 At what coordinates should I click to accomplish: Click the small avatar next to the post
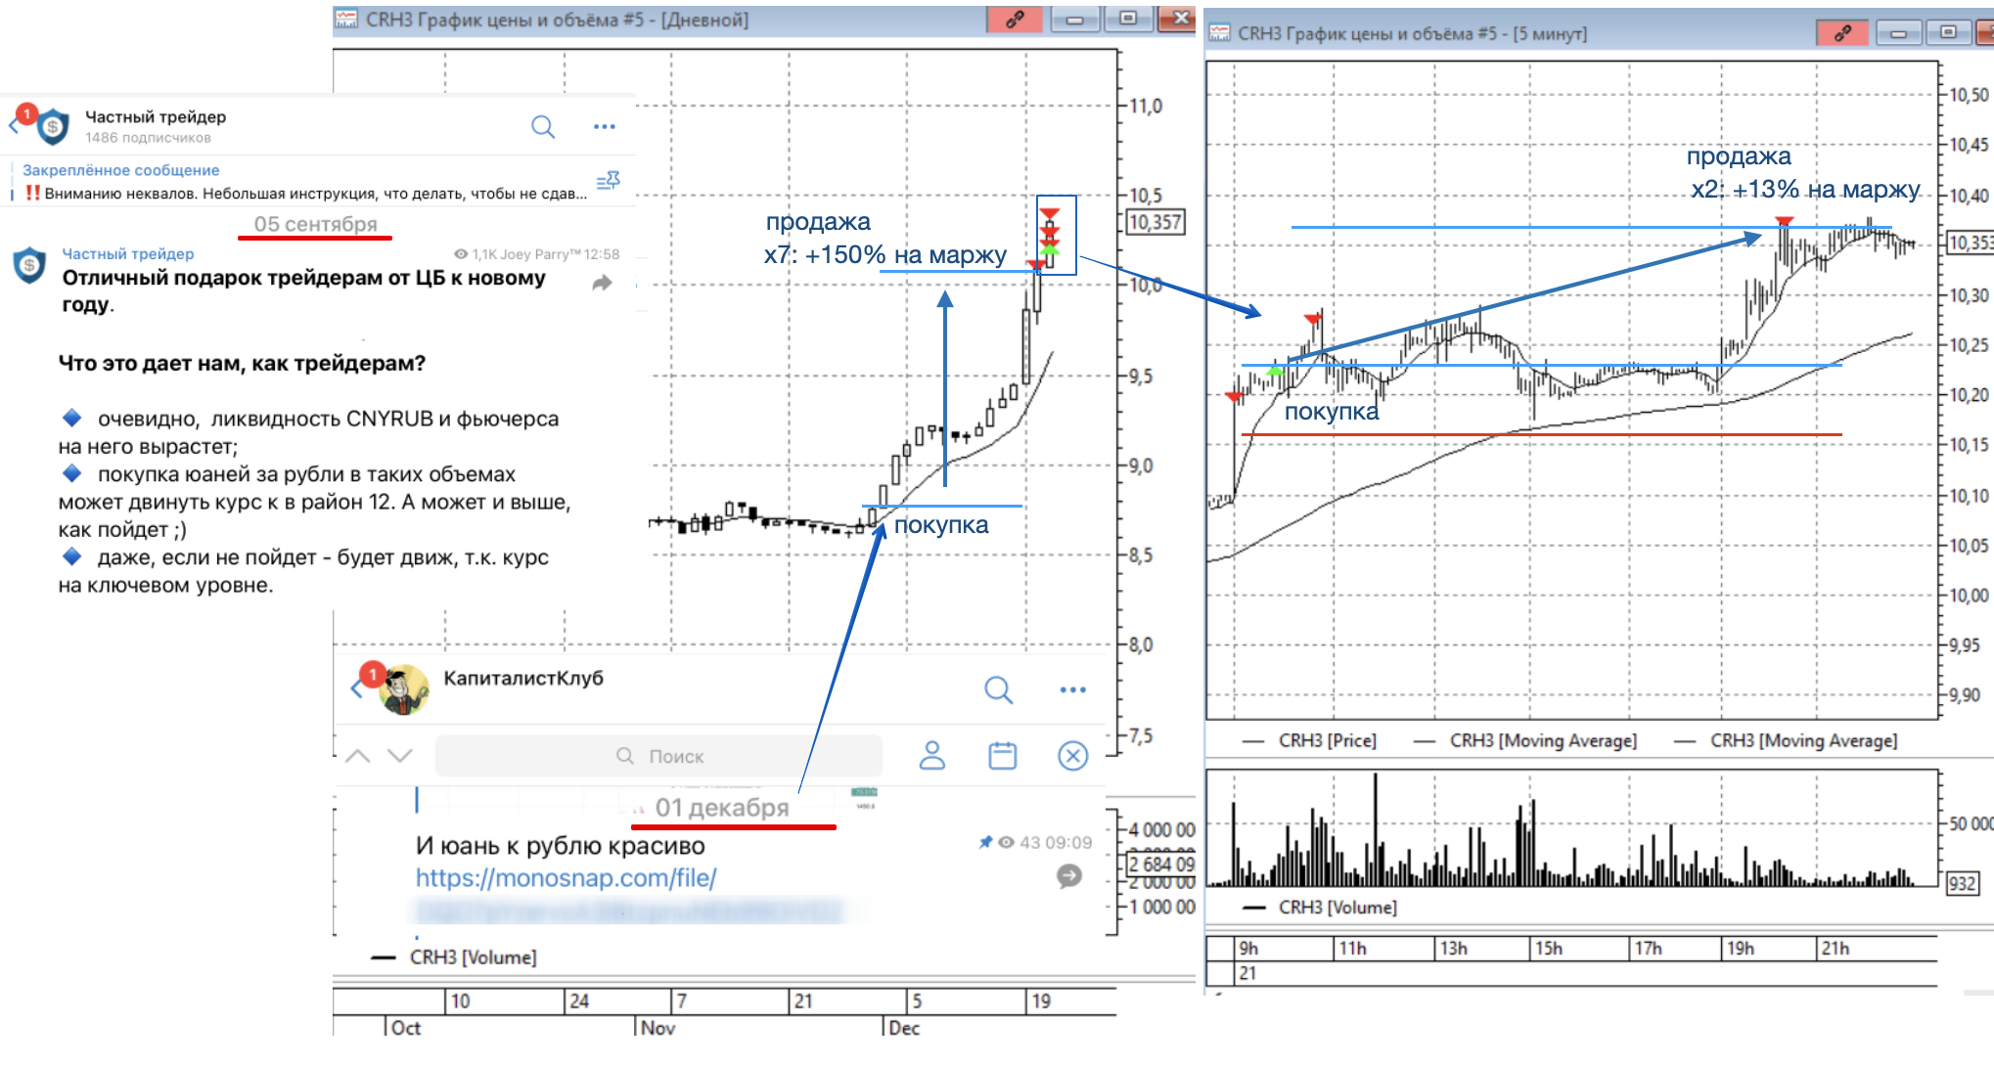(x=29, y=265)
